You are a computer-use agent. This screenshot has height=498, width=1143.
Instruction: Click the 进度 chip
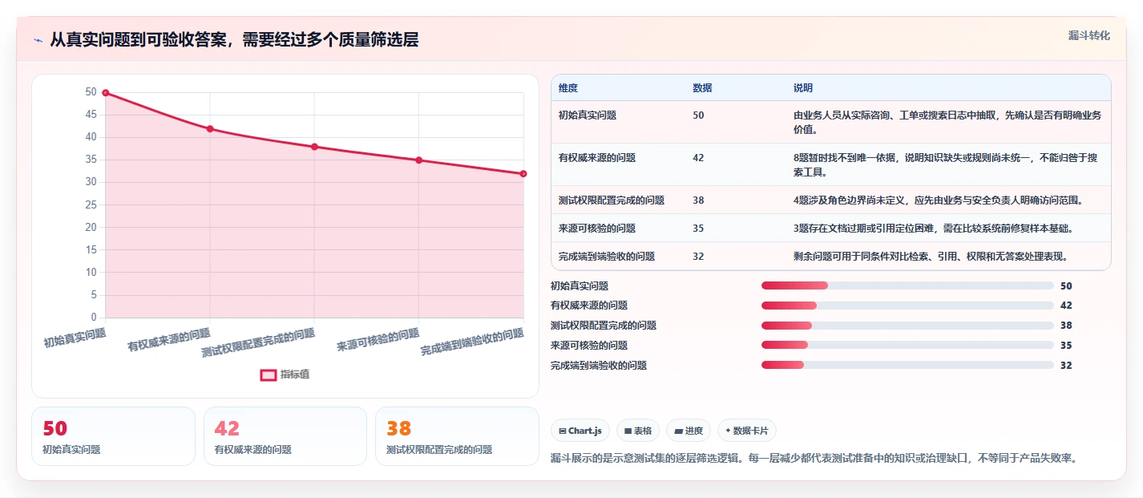[689, 431]
